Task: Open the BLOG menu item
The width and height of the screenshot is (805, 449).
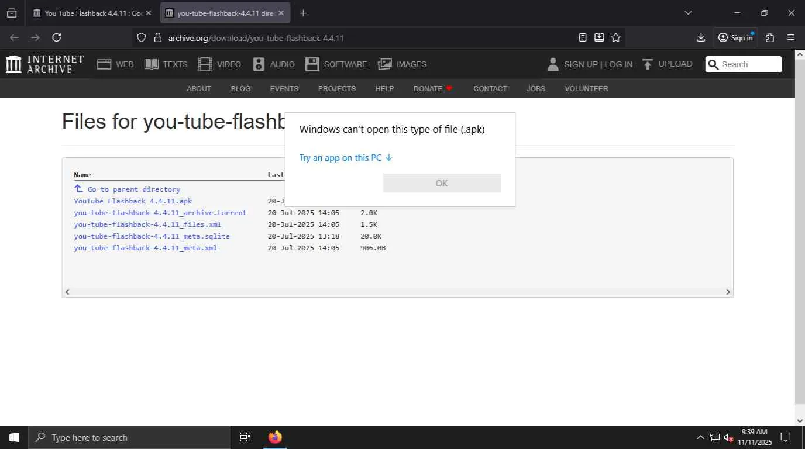Action: (x=240, y=89)
